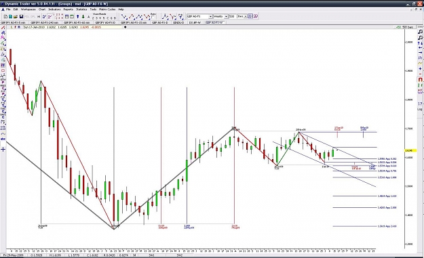Screen dimensions: 424x258
Task: Select the first pitchfork tool icon
Action: tap(165, 17)
